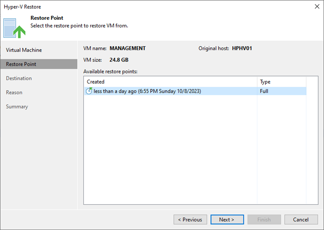Click the Hyper-V Restore wizard arrow icon
Screen dimensions: 324x230
click(14, 28)
